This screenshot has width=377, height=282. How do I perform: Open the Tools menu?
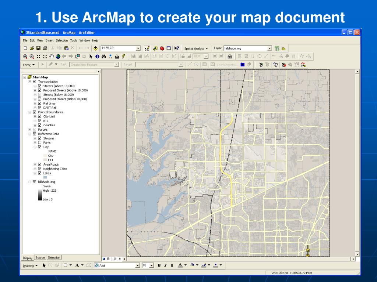point(74,40)
